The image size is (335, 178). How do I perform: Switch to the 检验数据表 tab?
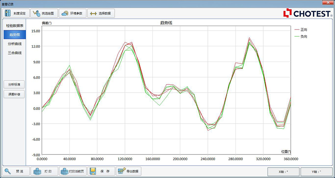[x=15, y=26]
